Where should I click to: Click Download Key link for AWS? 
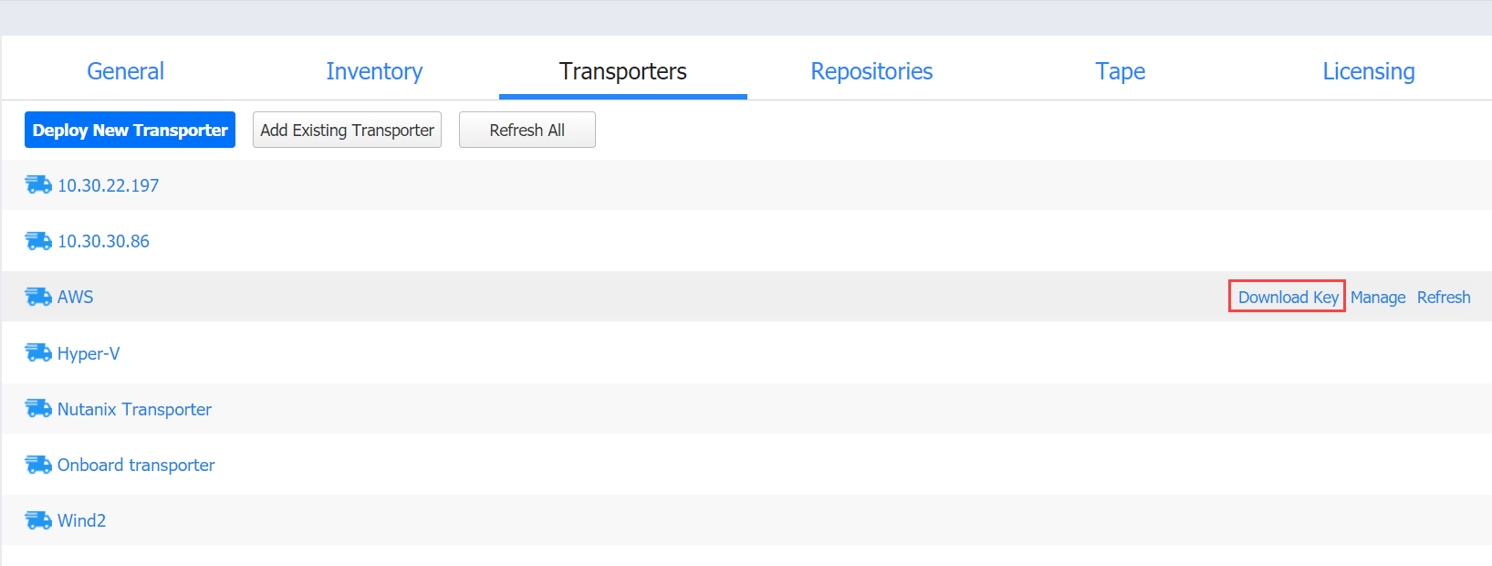1288,297
